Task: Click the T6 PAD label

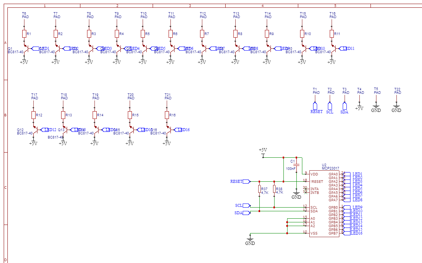Action: pyautogui.click(x=25, y=15)
